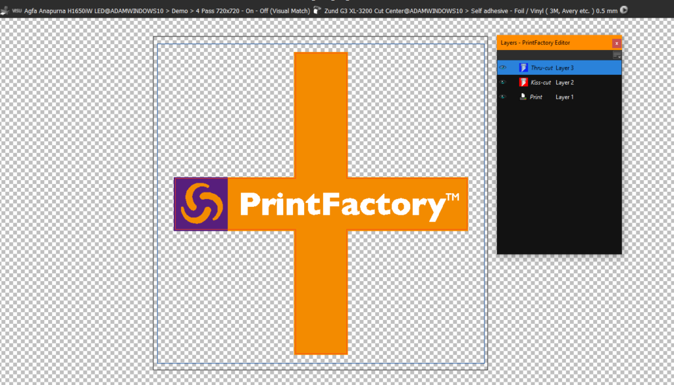674x385 pixels.
Task: Click the blue Thru-cut knife icon
Action: click(523, 68)
